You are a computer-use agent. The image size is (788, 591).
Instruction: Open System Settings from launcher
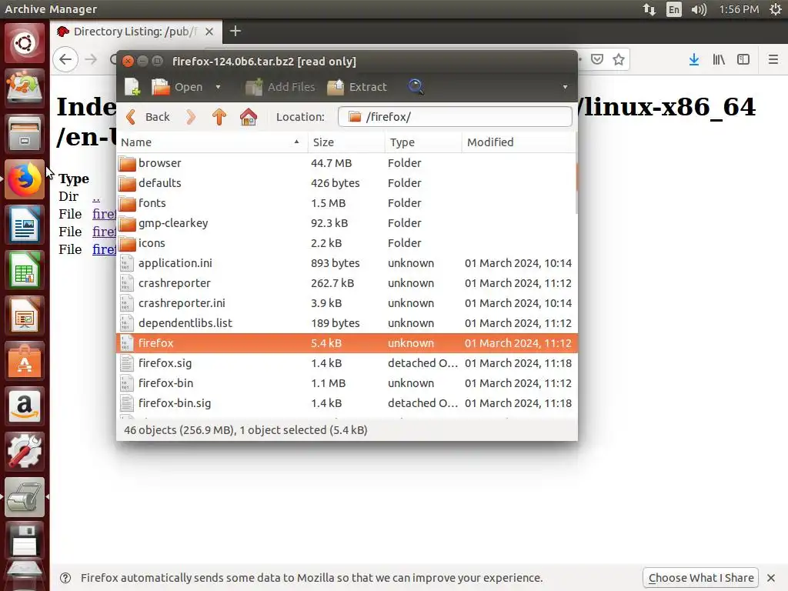pyautogui.click(x=25, y=451)
